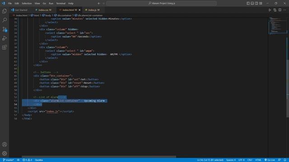This screenshot has width=289, height=162.
Task: Click line number 46 in gutter
Action: coord(15,76)
